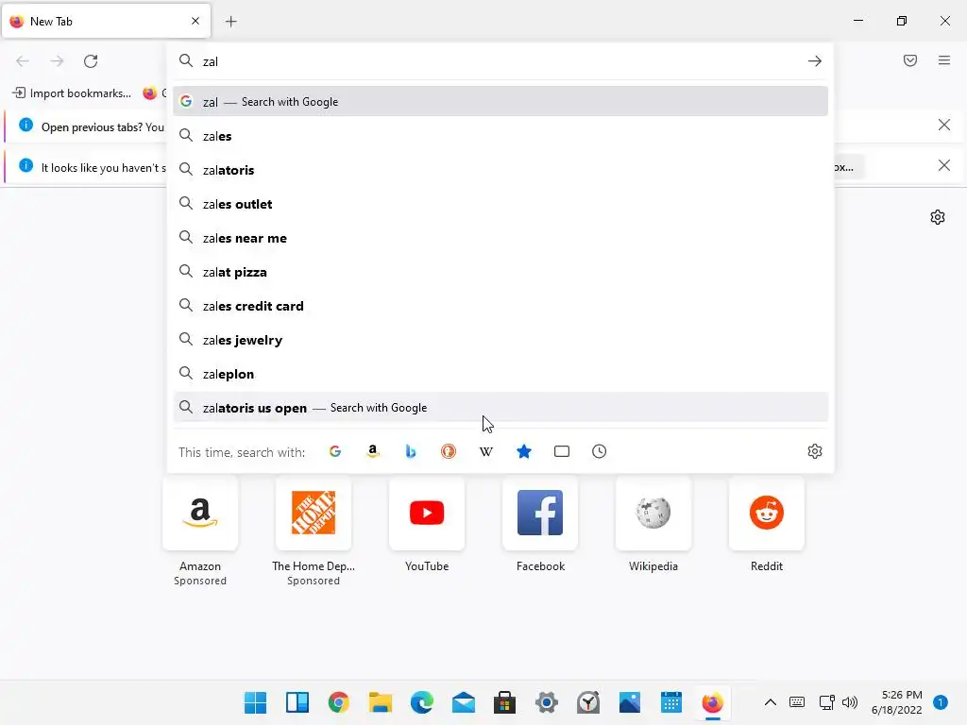Select the 'zales outlet' suggestion
967x725 pixels.
[x=500, y=204]
